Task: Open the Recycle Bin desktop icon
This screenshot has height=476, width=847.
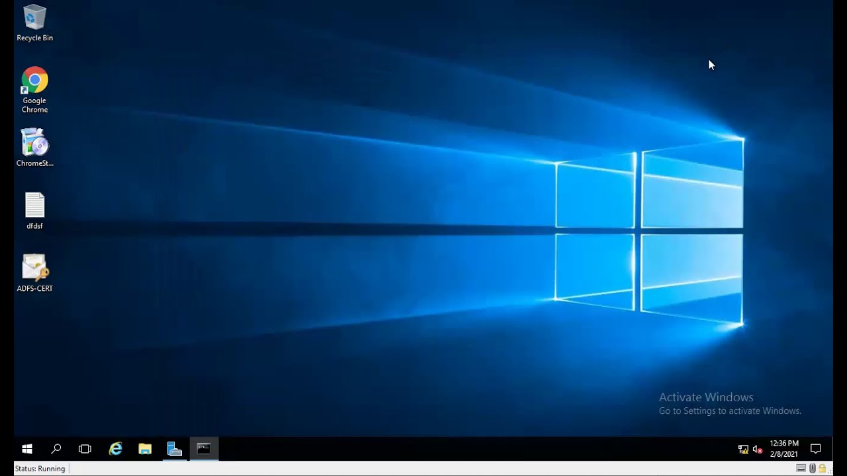Action: pyautogui.click(x=34, y=23)
